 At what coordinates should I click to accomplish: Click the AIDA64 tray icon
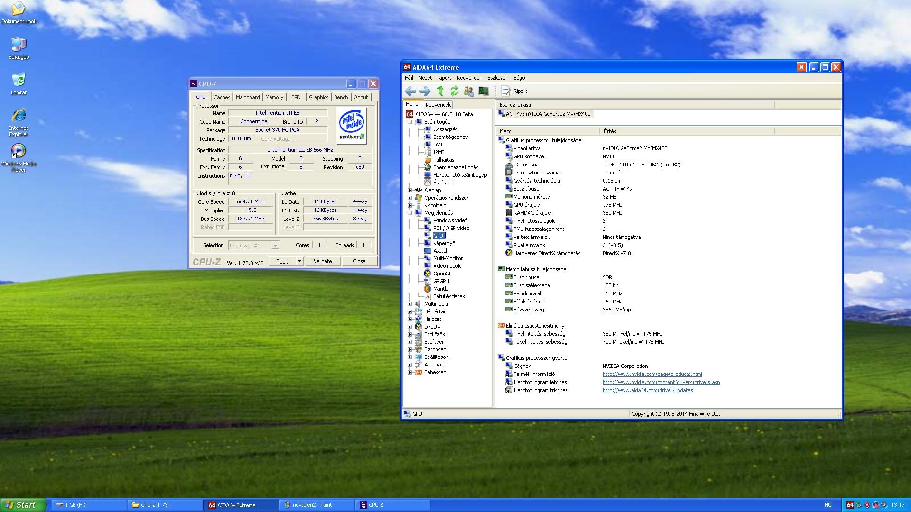[x=850, y=505]
